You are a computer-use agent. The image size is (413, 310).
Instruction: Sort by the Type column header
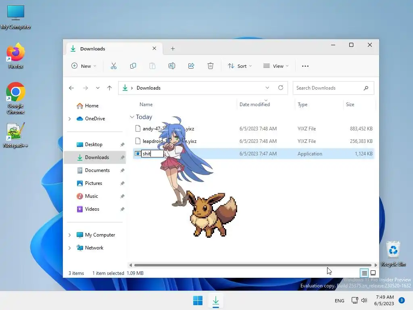[x=302, y=105]
